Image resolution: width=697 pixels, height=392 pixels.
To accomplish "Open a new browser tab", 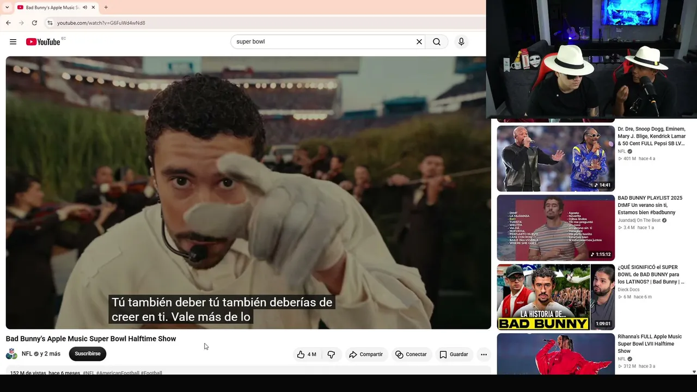I will click(106, 8).
